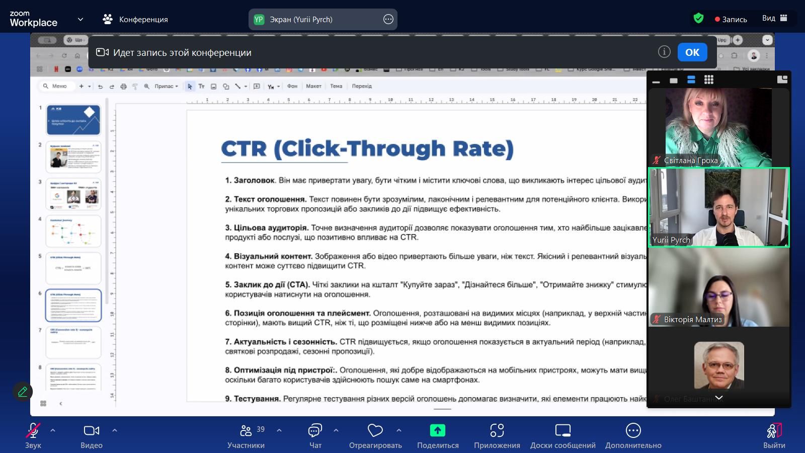The height and width of the screenshot is (453, 805).
Task: Select the Экран (Yurii Pyrch) shared screen tab
Action: (x=323, y=19)
